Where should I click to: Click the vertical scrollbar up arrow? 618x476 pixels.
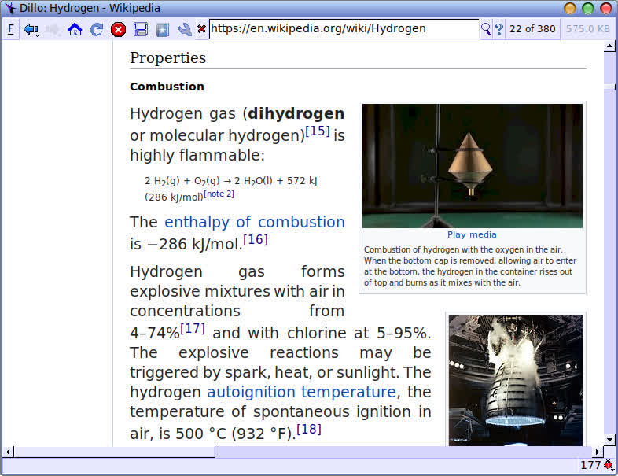[609, 46]
